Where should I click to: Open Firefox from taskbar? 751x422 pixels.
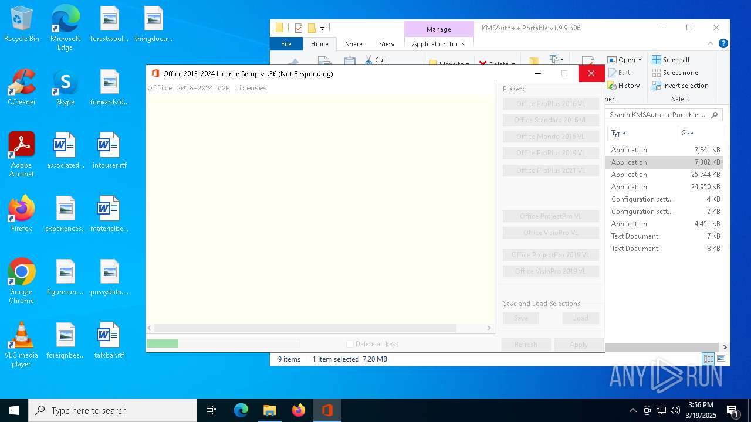(299, 410)
